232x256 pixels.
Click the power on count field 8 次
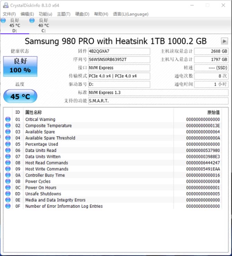click(x=211, y=76)
